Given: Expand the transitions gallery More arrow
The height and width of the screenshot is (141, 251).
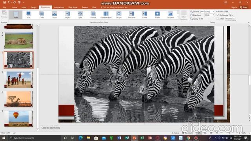Looking at the screenshot, I should 178,18.
